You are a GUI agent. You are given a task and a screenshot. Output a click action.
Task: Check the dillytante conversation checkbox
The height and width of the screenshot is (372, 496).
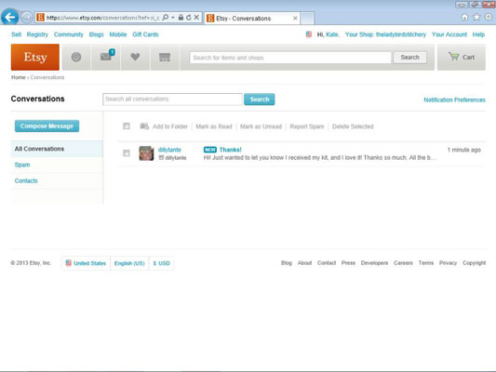(127, 153)
